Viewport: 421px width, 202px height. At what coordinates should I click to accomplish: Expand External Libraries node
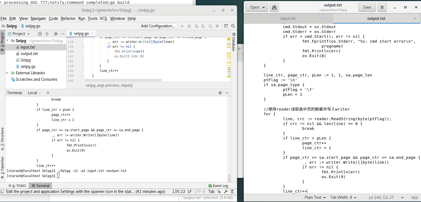click(x=7, y=73)
